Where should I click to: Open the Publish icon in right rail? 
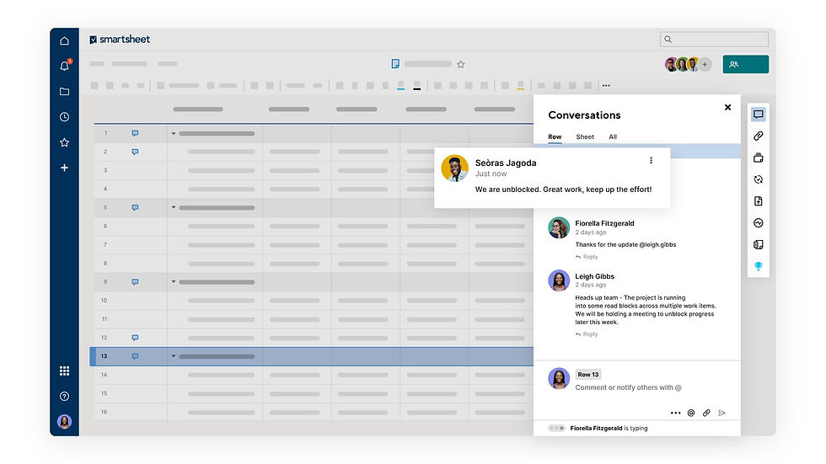coord(758,201)
